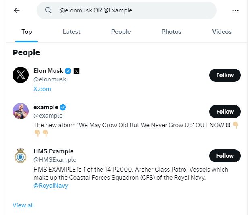Viewport: 250px width, 215px height.
Task: Click Elon Musk's blue verified badge
Action: click(68, 71)
